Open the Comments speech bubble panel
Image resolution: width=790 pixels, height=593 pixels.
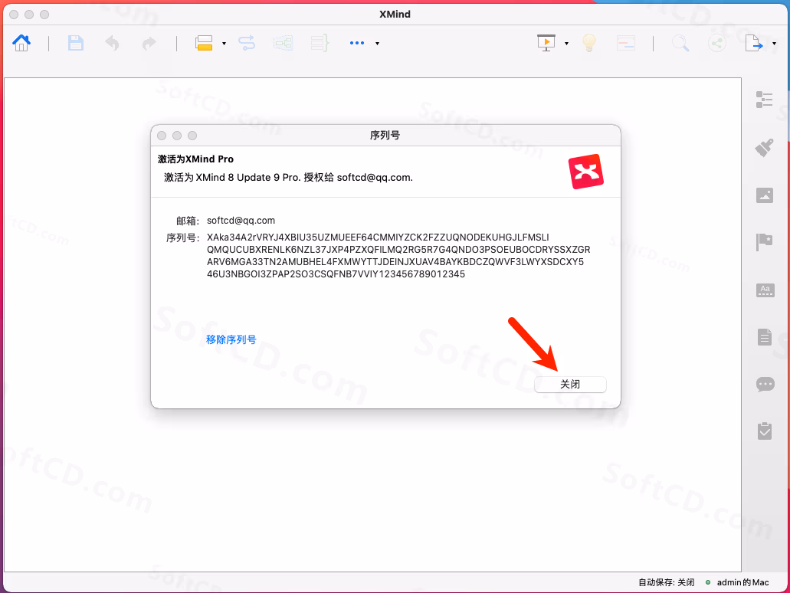765,385
